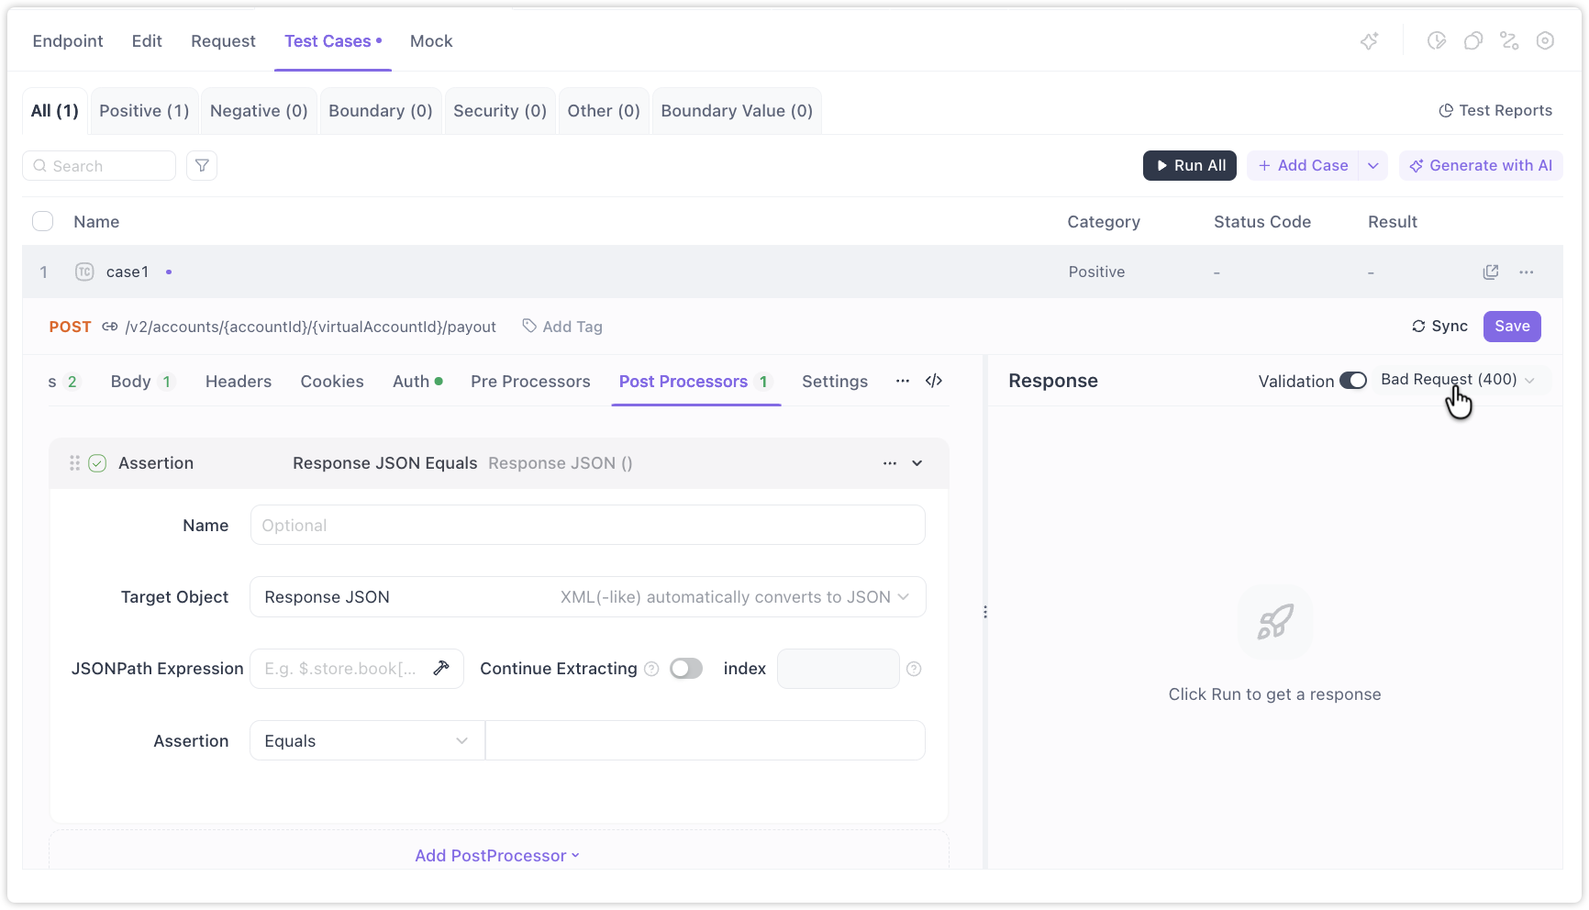Screen dimensions: 1589x910
Task: Expand the Equals assertion dropdown
Action: [367, 741]
